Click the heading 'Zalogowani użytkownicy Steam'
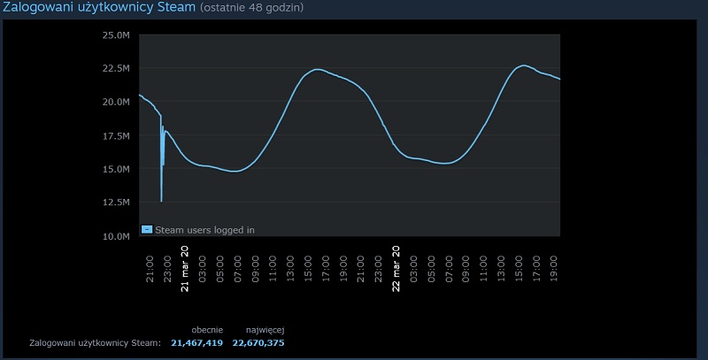 click(x=99, y=7)
